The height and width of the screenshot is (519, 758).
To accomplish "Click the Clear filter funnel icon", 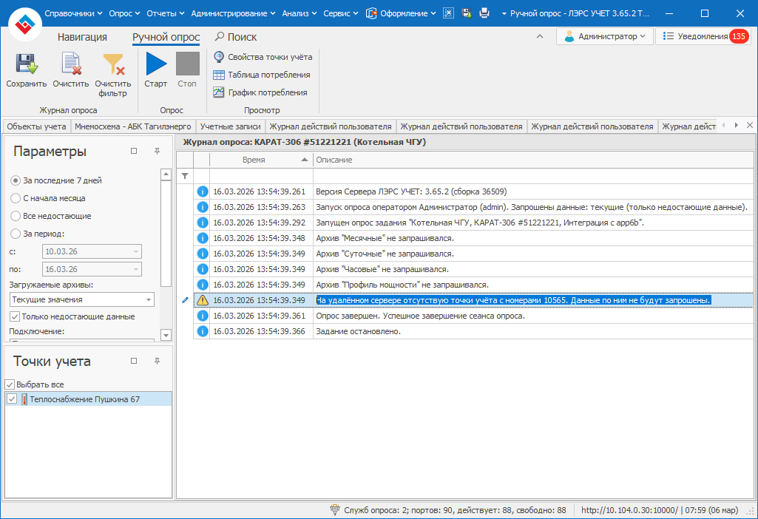I will (113, 66).
